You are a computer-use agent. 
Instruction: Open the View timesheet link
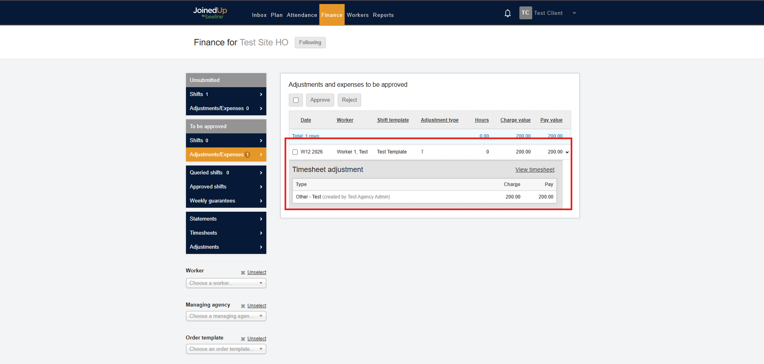tap(535, 170)
